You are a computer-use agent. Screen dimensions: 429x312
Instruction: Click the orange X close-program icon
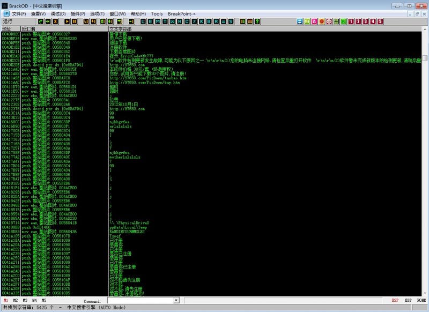pyautogui.click(x=55, y=21)
